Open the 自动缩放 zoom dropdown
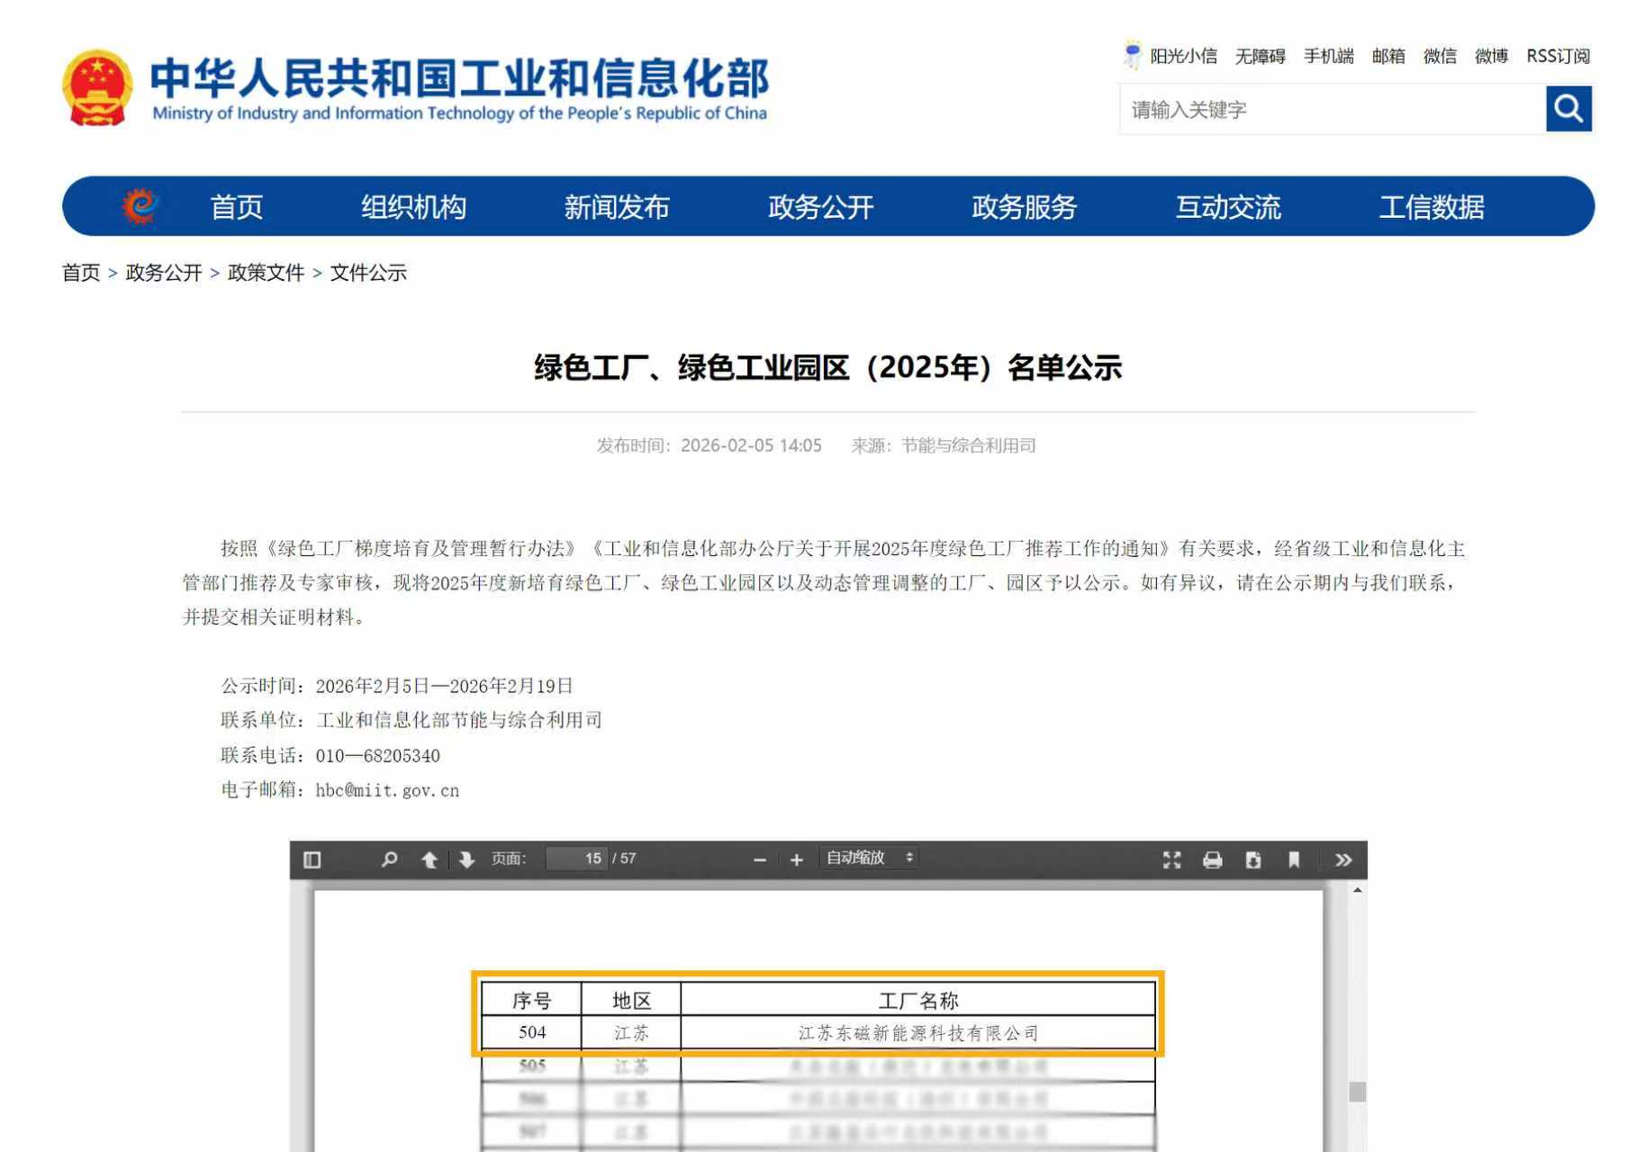The width and height of the screenshot is (1636, 1152). (x=869, y=859)
